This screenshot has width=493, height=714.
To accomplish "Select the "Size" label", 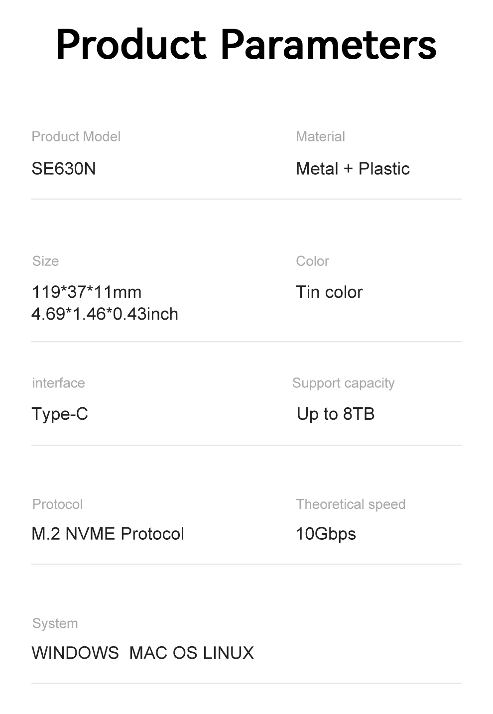I will click(x=45, y=261).
